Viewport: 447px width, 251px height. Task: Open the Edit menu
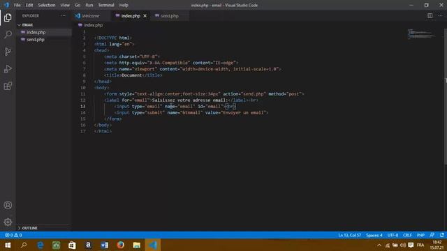29,5
